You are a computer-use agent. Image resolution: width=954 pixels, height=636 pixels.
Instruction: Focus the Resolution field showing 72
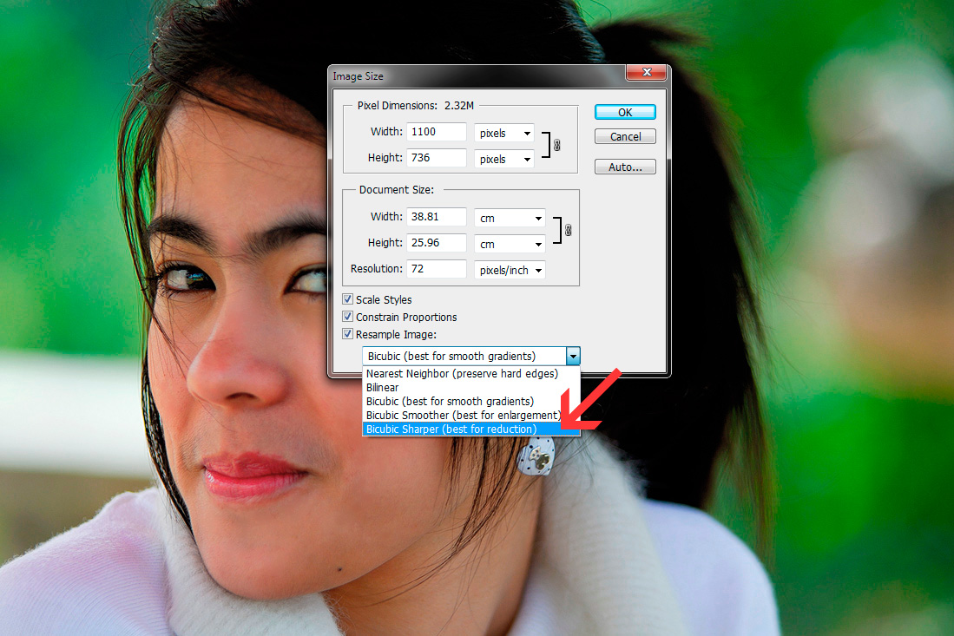pos(438,269)
